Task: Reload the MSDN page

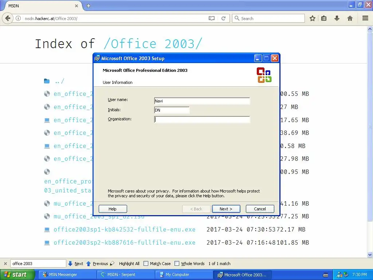Action: tap(223, 18)
